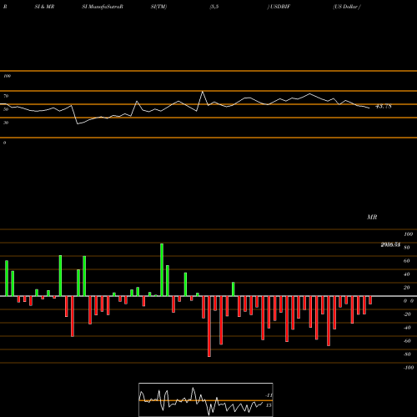Click the 'USDBIF' symbol text
The height and width of the screenshot is (417, 417).
(280, 7)
